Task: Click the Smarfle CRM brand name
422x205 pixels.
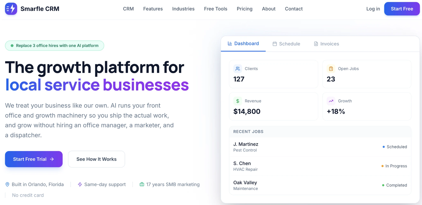Action: (x=40, y=9)
